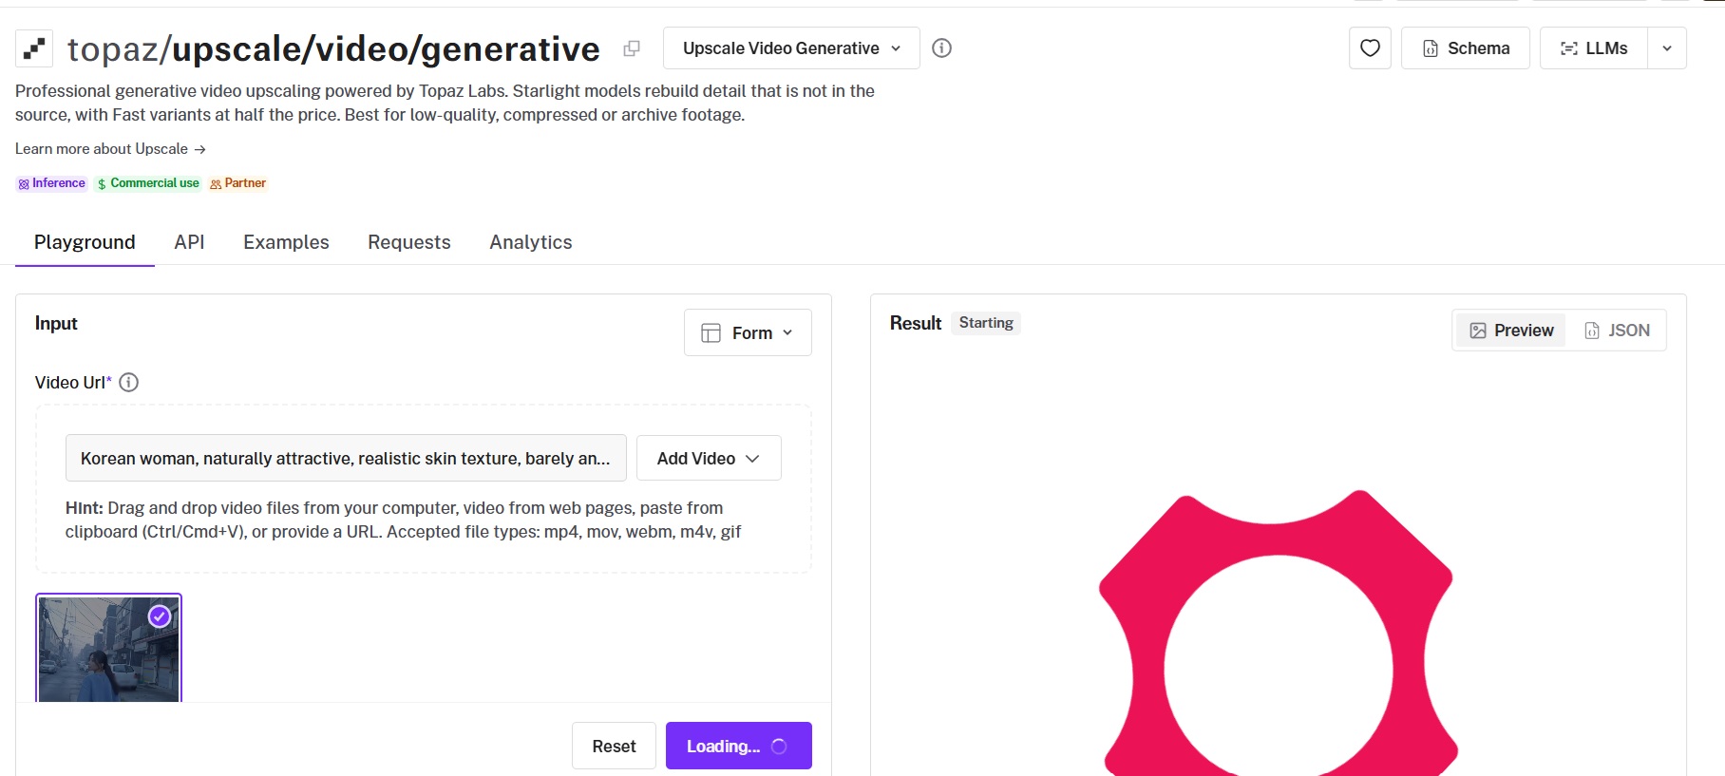Click the copy model name icon

[631, 48]
